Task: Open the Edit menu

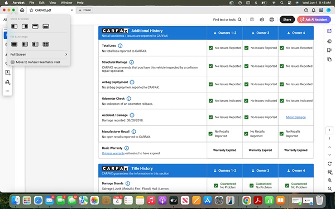Action: tap(42, 3)
